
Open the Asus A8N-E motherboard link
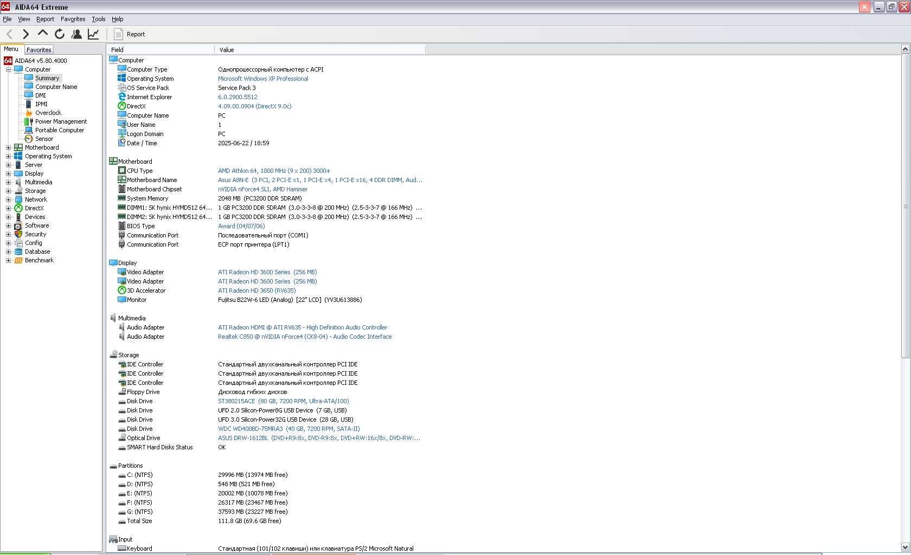320,180
